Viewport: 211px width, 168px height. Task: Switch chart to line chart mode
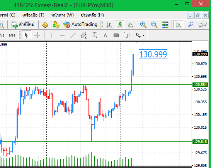point(130,25)
